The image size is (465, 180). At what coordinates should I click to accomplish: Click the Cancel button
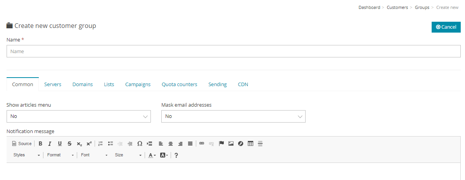(x=446, y=27)
